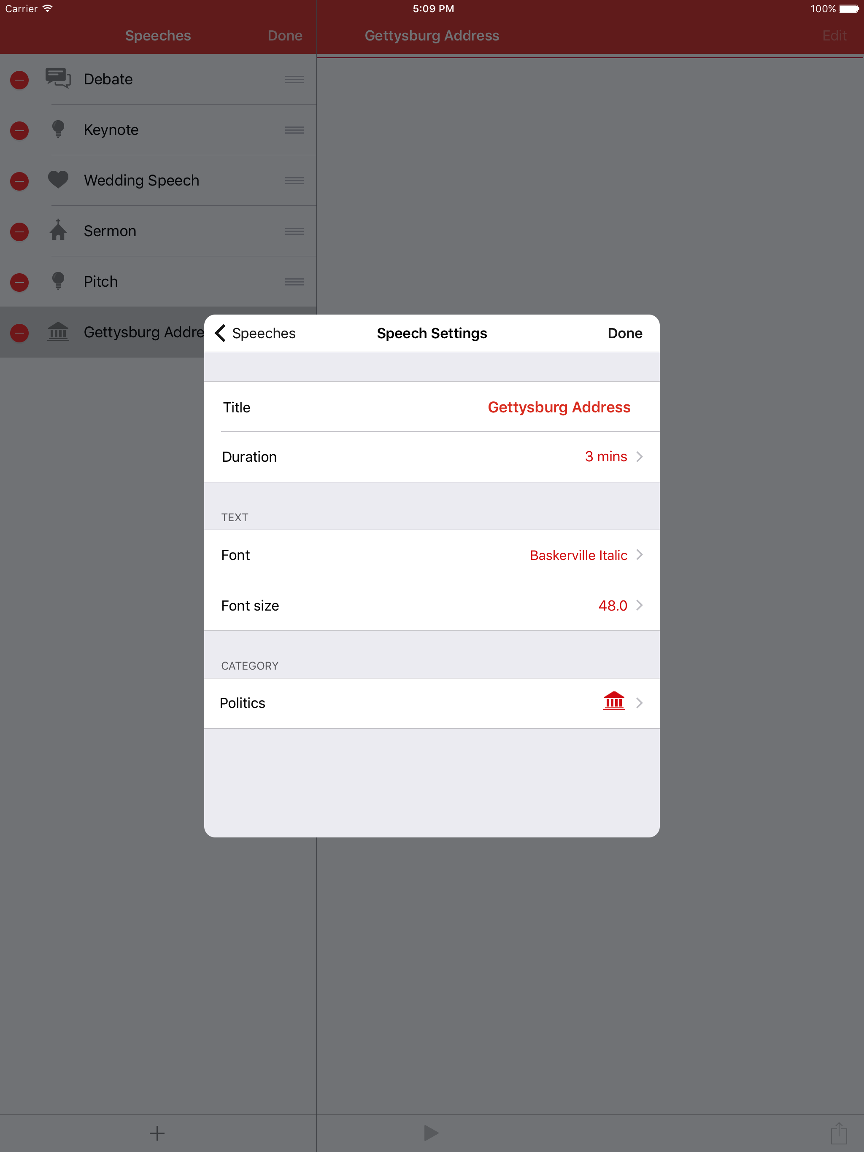The width and height of the screenshot is (864, 1152).
Task: Click the 5:09 PM clock
Action: click(x=433, y=8)
